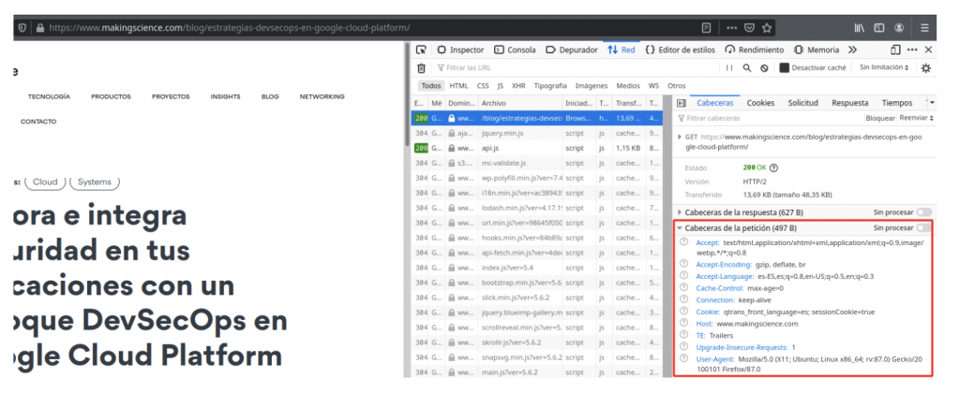
Task: Enable Desactivar caché checkbox
Action: (784, 68)
